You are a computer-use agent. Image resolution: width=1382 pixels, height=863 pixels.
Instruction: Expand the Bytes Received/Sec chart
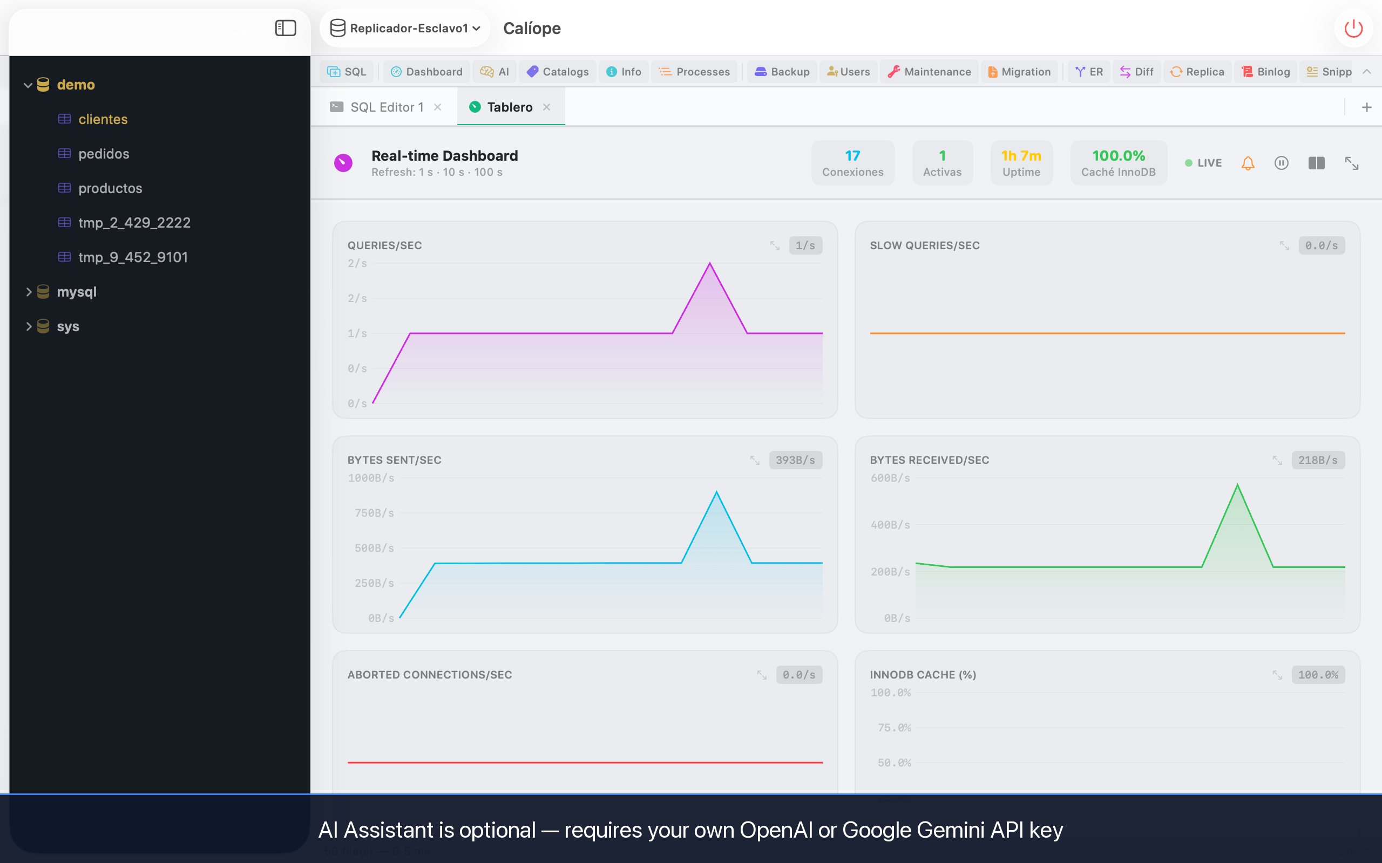tap(1277, 460)
